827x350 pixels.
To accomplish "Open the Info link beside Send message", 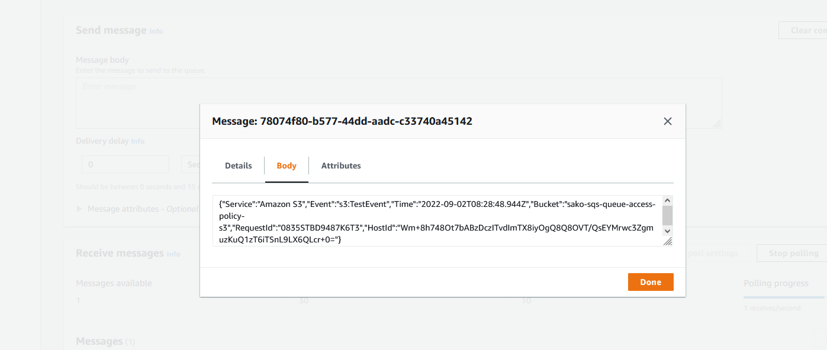I will 156,31.
